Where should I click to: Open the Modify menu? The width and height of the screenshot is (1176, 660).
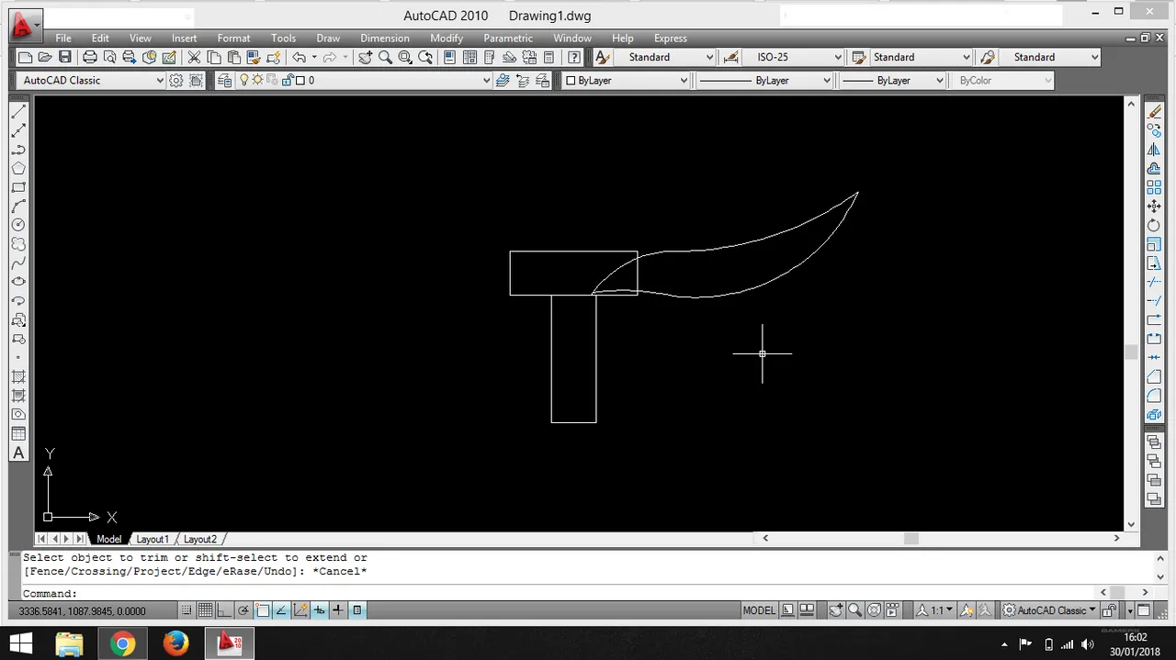tap(447, 39)
